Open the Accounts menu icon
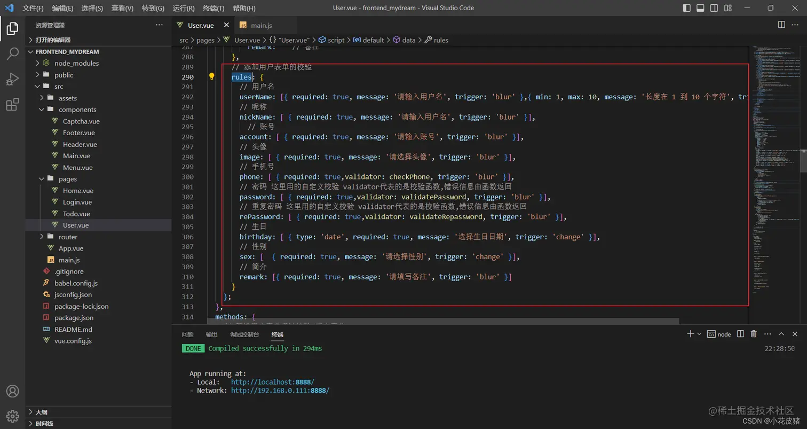The width and height of the screenshot is (807, 429). (x=12, y=391)
